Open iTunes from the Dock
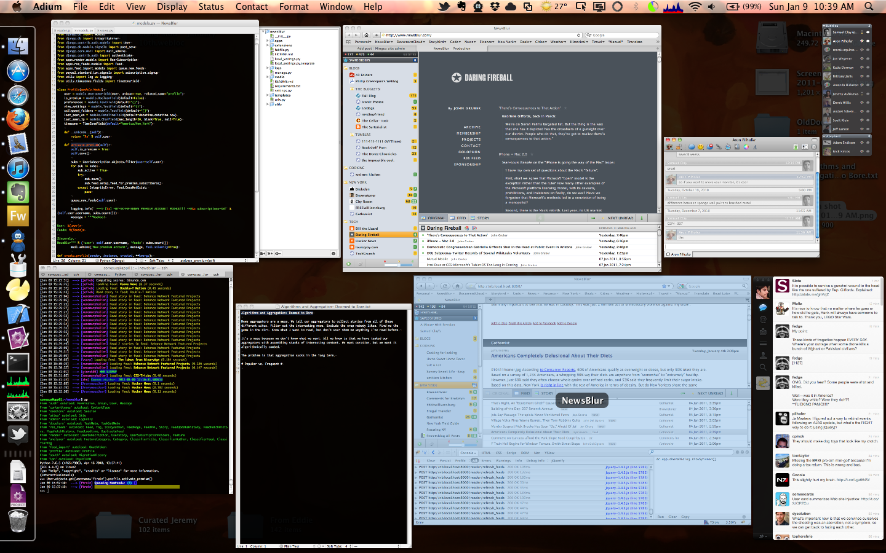The image size is (886, 553). click(18, 168)
